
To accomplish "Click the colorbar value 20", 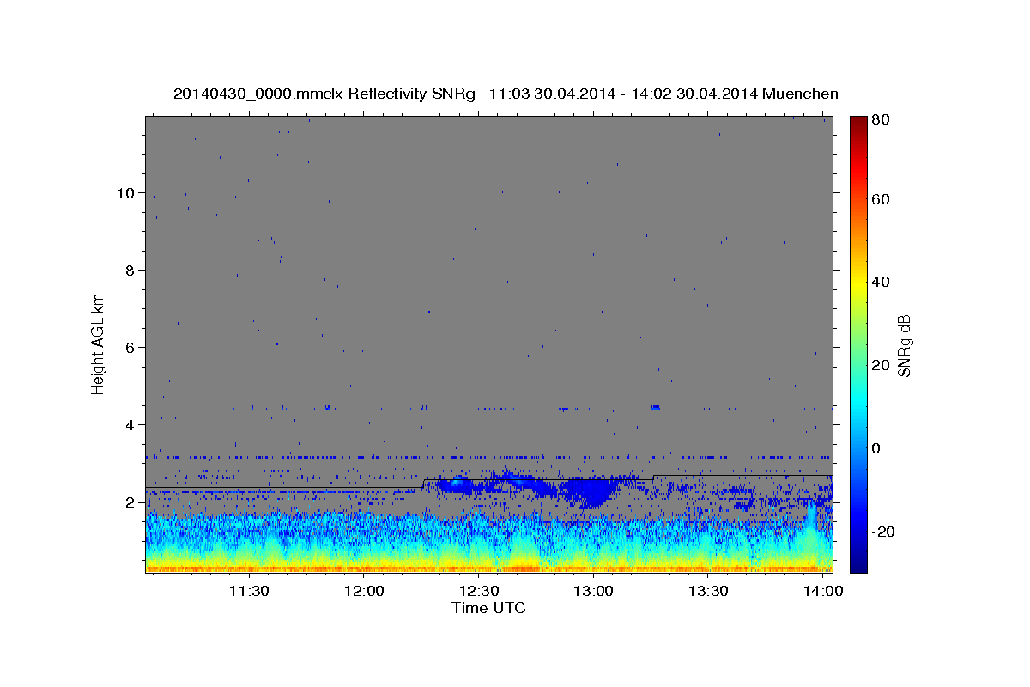I will [x=880, y=366].
